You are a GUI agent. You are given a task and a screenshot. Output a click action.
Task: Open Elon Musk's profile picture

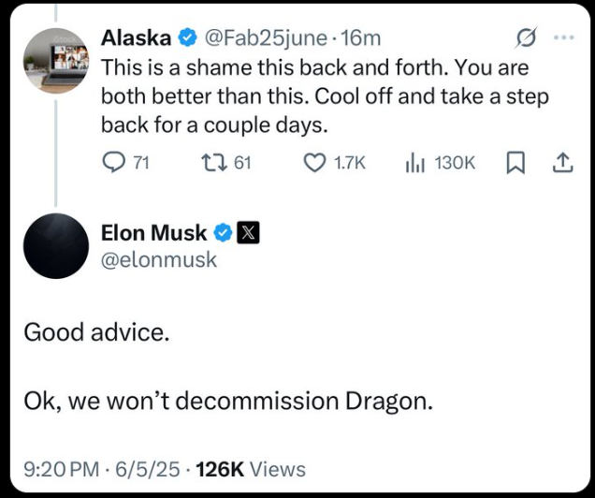coord(55,245)
